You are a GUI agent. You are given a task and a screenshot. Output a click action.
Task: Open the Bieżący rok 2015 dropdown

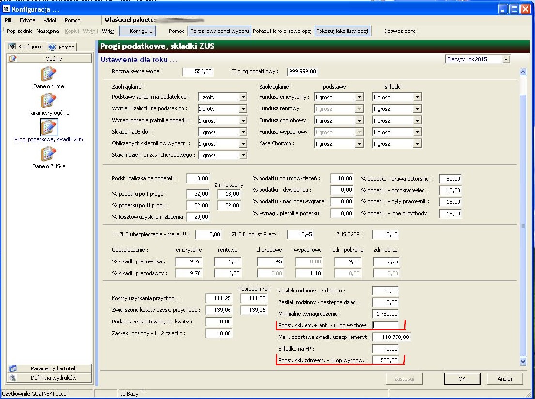[506, 60]
